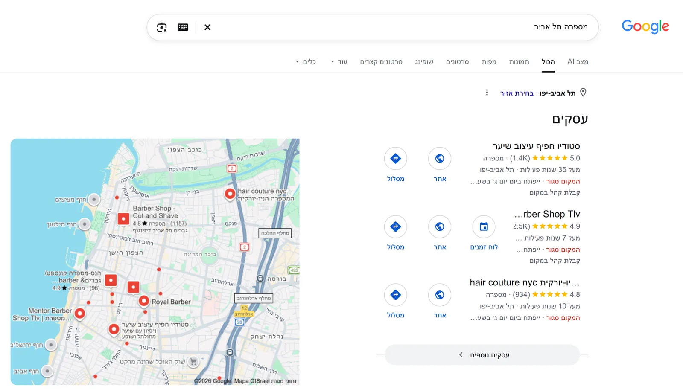Click the חוף ירושלים beach marker on map
Screen dimensions: 683x392
tap(51, 345)
